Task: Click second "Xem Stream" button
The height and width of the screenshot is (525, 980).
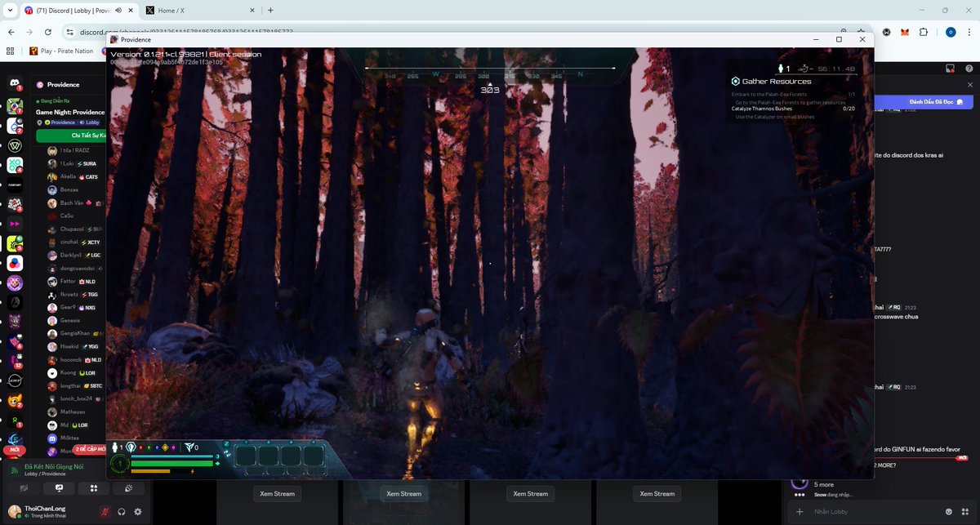Action: click(x=404, y=493)
